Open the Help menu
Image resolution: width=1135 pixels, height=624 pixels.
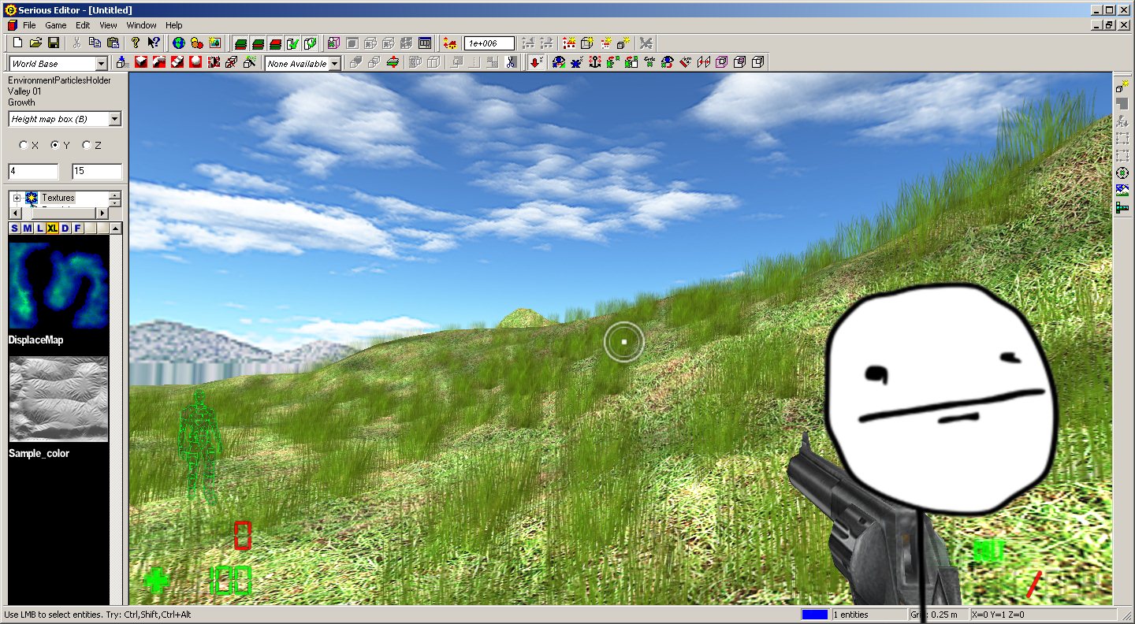click(x=173, y=25)
